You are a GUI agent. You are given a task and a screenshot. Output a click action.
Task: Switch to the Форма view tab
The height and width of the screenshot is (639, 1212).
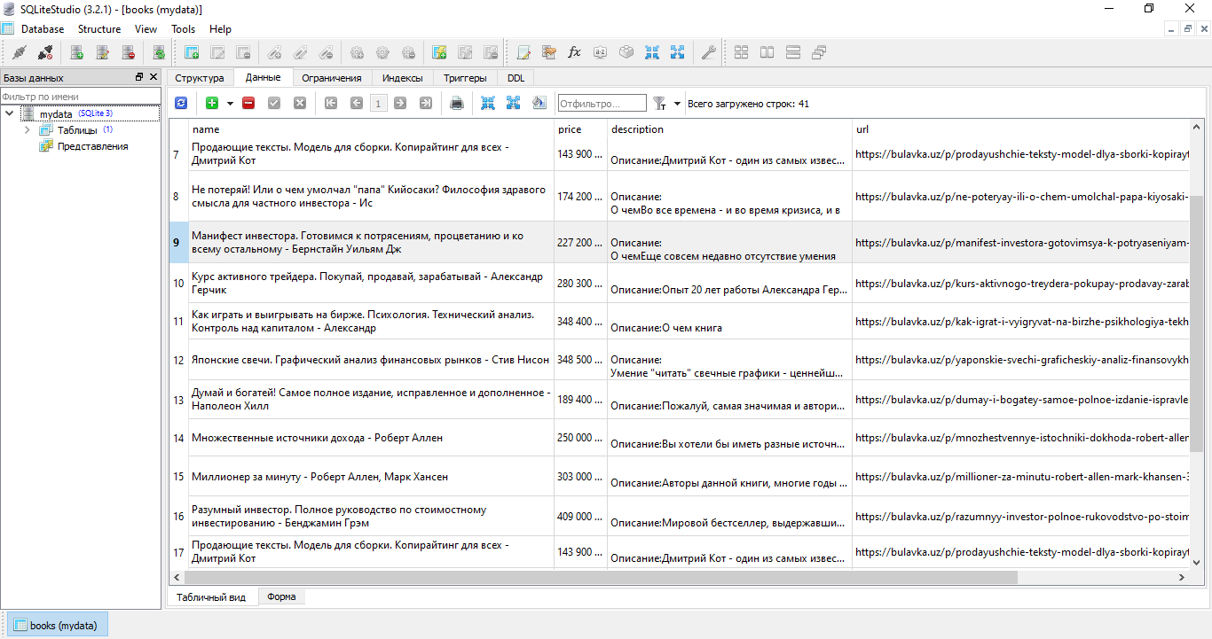281,596
